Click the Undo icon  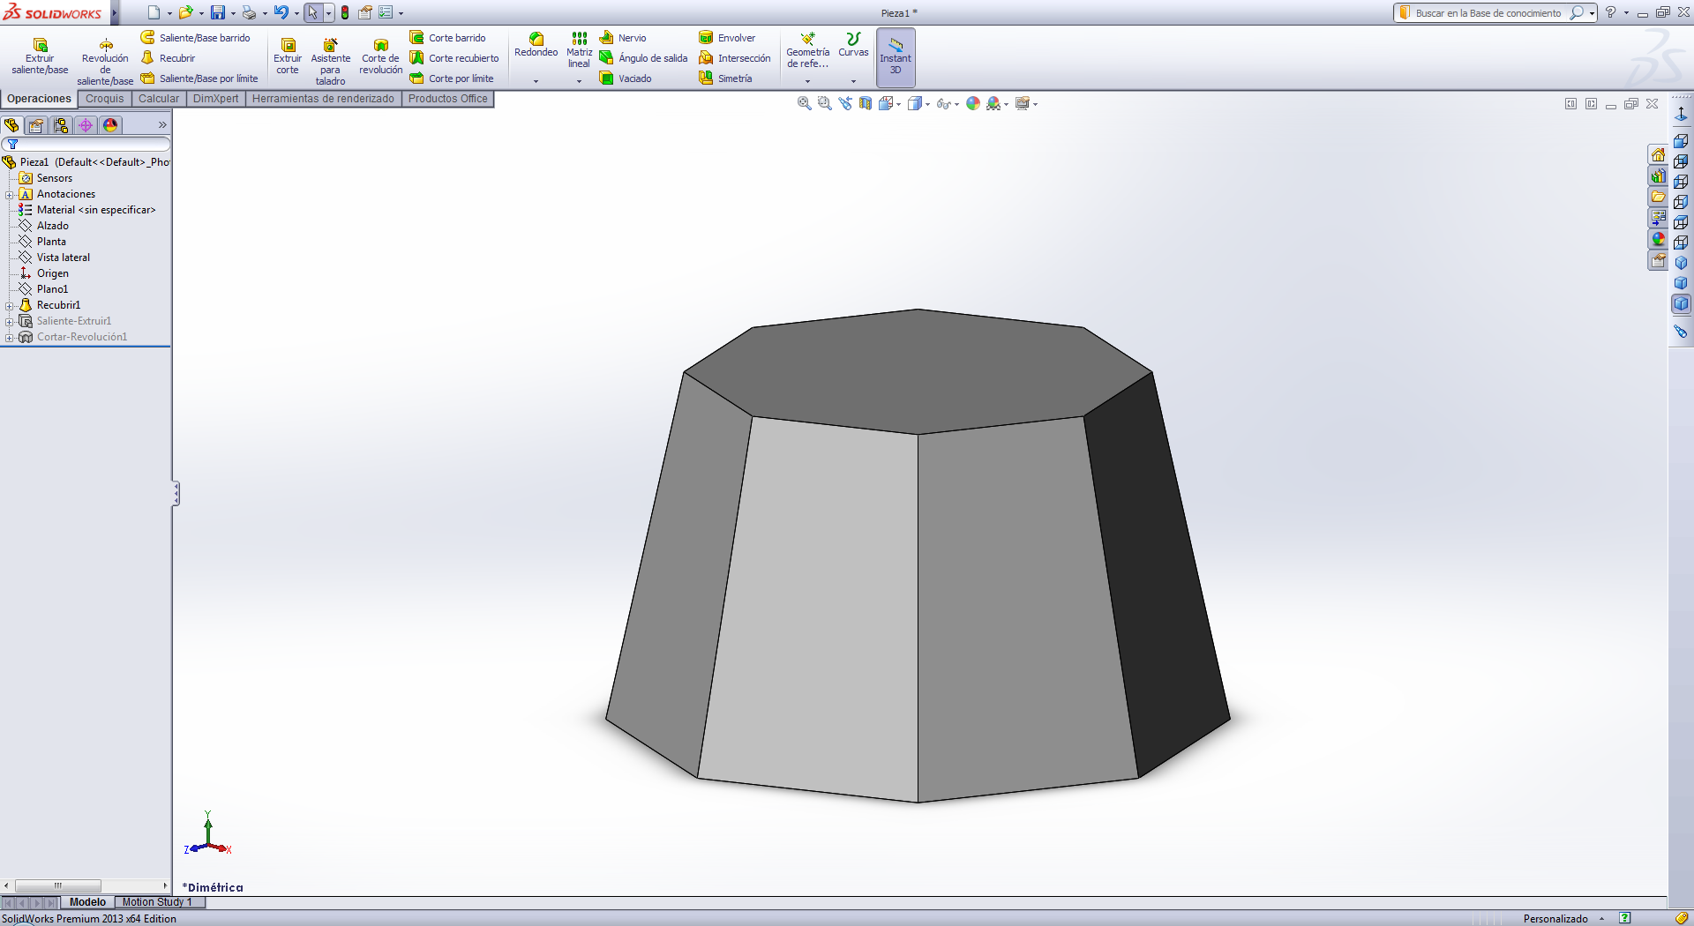281,12
